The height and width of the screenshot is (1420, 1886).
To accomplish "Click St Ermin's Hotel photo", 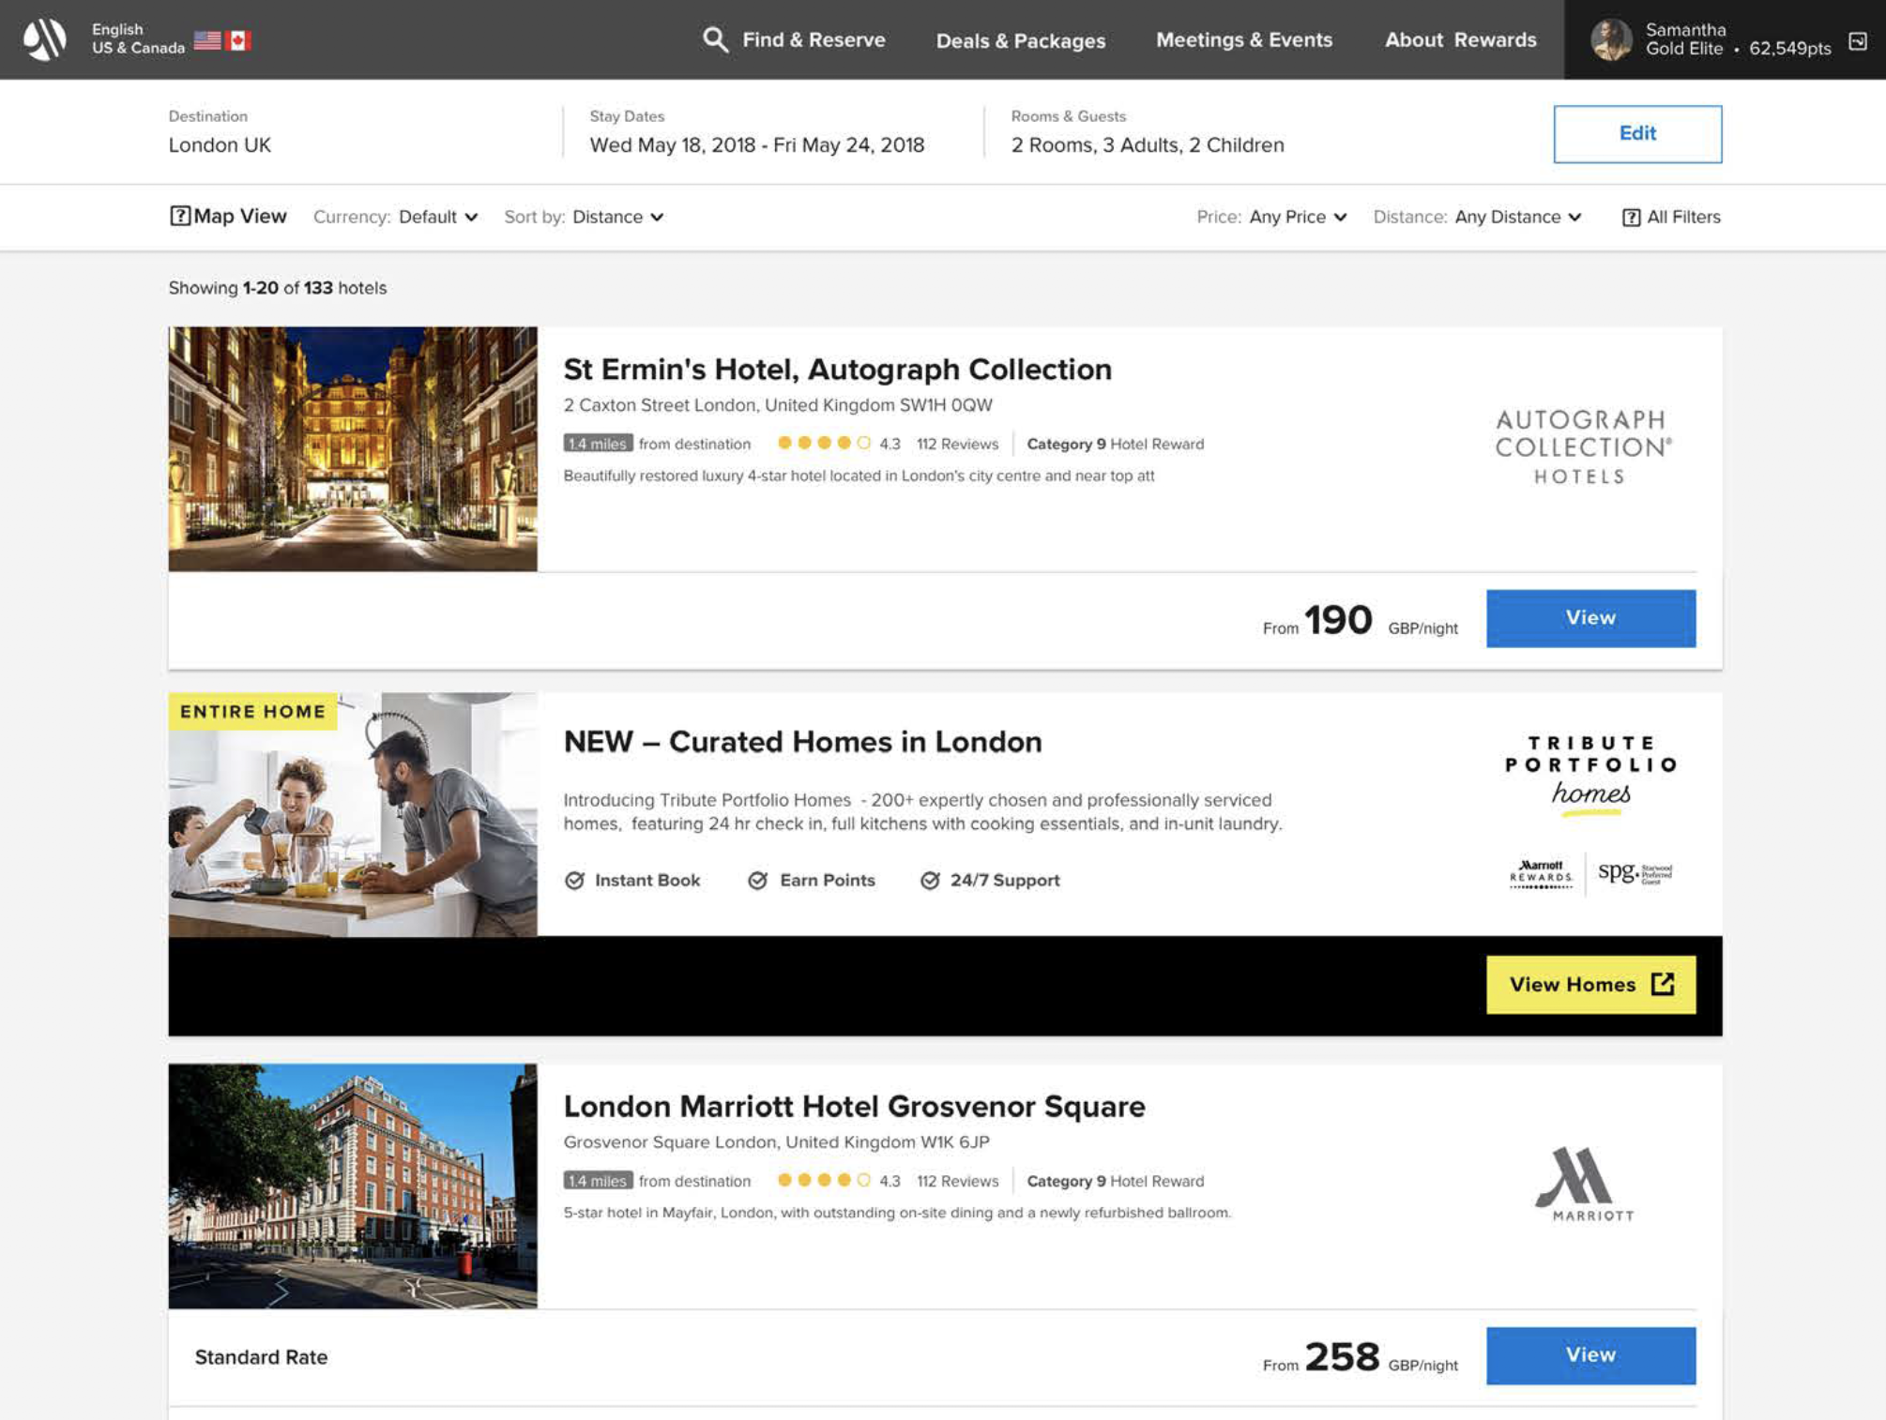I will point(353,449).
